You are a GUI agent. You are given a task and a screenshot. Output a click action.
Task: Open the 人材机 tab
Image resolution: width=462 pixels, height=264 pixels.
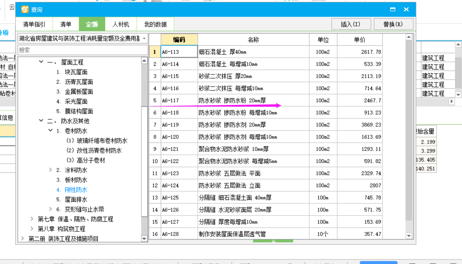121,24
